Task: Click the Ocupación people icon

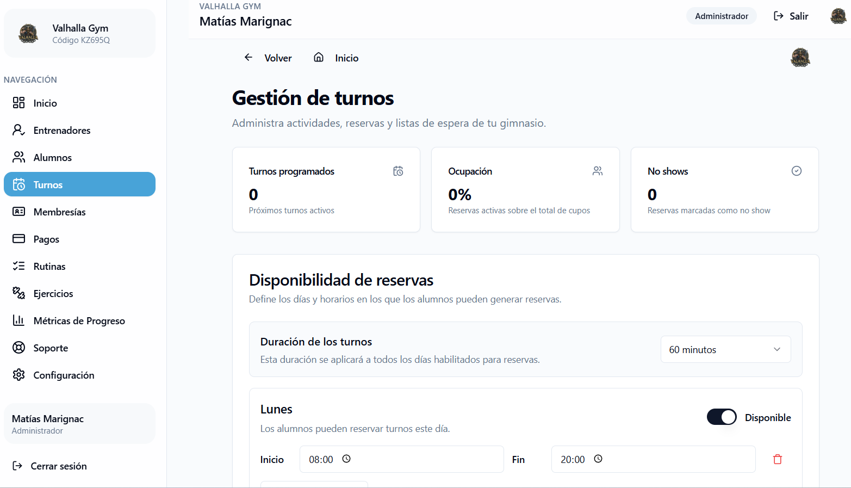Action: pyautogui.click(x=598, y=171)
